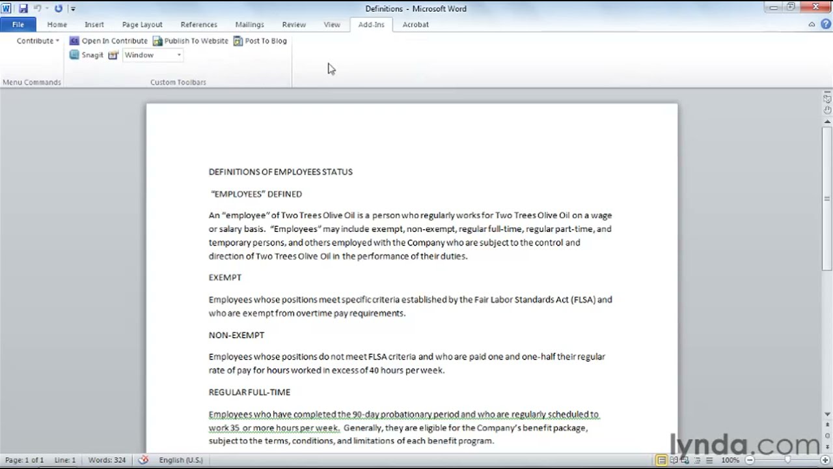Switch to the Review tab
Screen dimensions: 833x469
pyautogui.click(x=294, y=25)
